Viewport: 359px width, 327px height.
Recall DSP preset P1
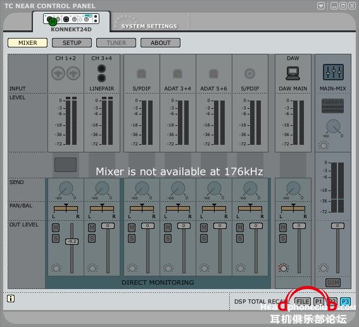click(318, 302)
